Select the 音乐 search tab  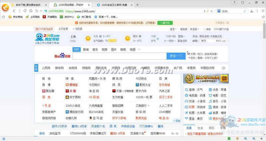coord(95,49)
